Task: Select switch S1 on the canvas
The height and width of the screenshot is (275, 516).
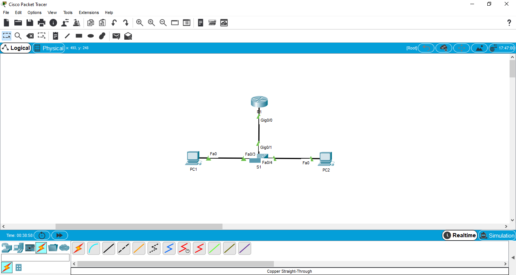Action: pos(259,158)
